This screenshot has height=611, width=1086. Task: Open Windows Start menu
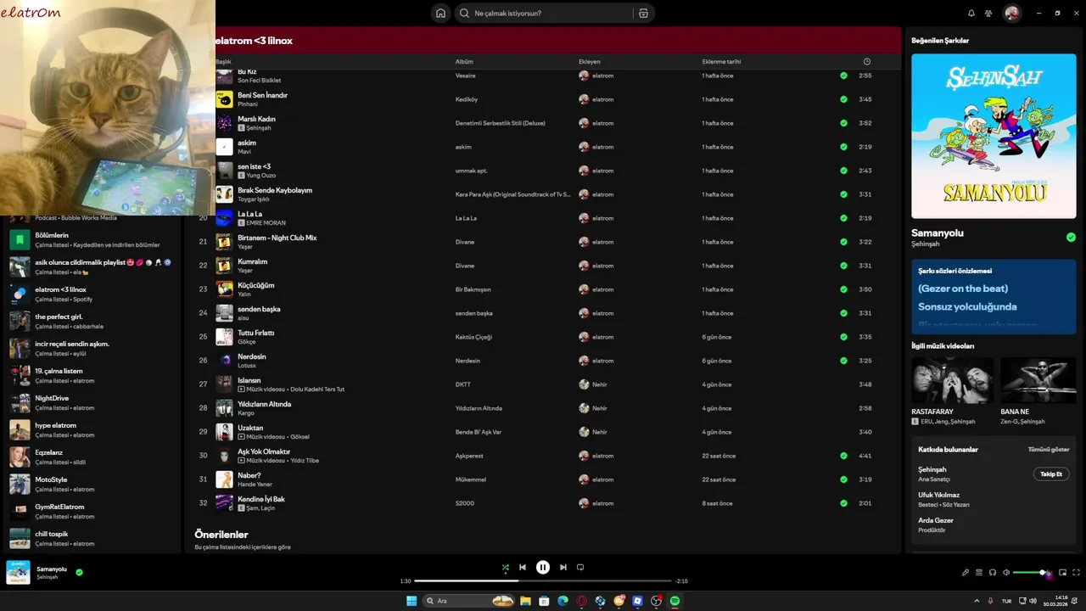tap(411, 601)
